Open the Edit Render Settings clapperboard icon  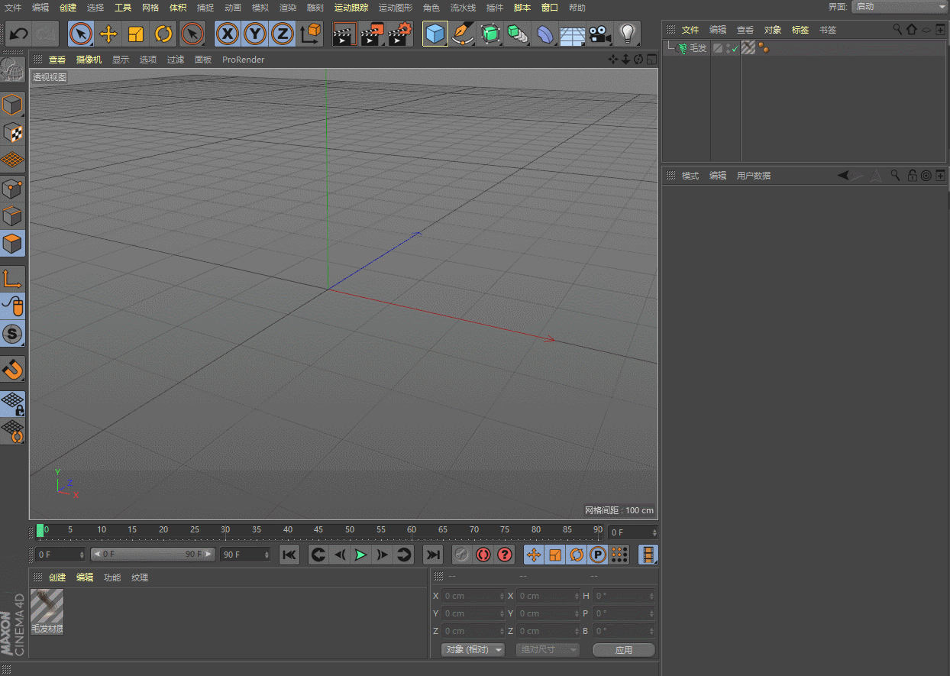tap(399, 34)
